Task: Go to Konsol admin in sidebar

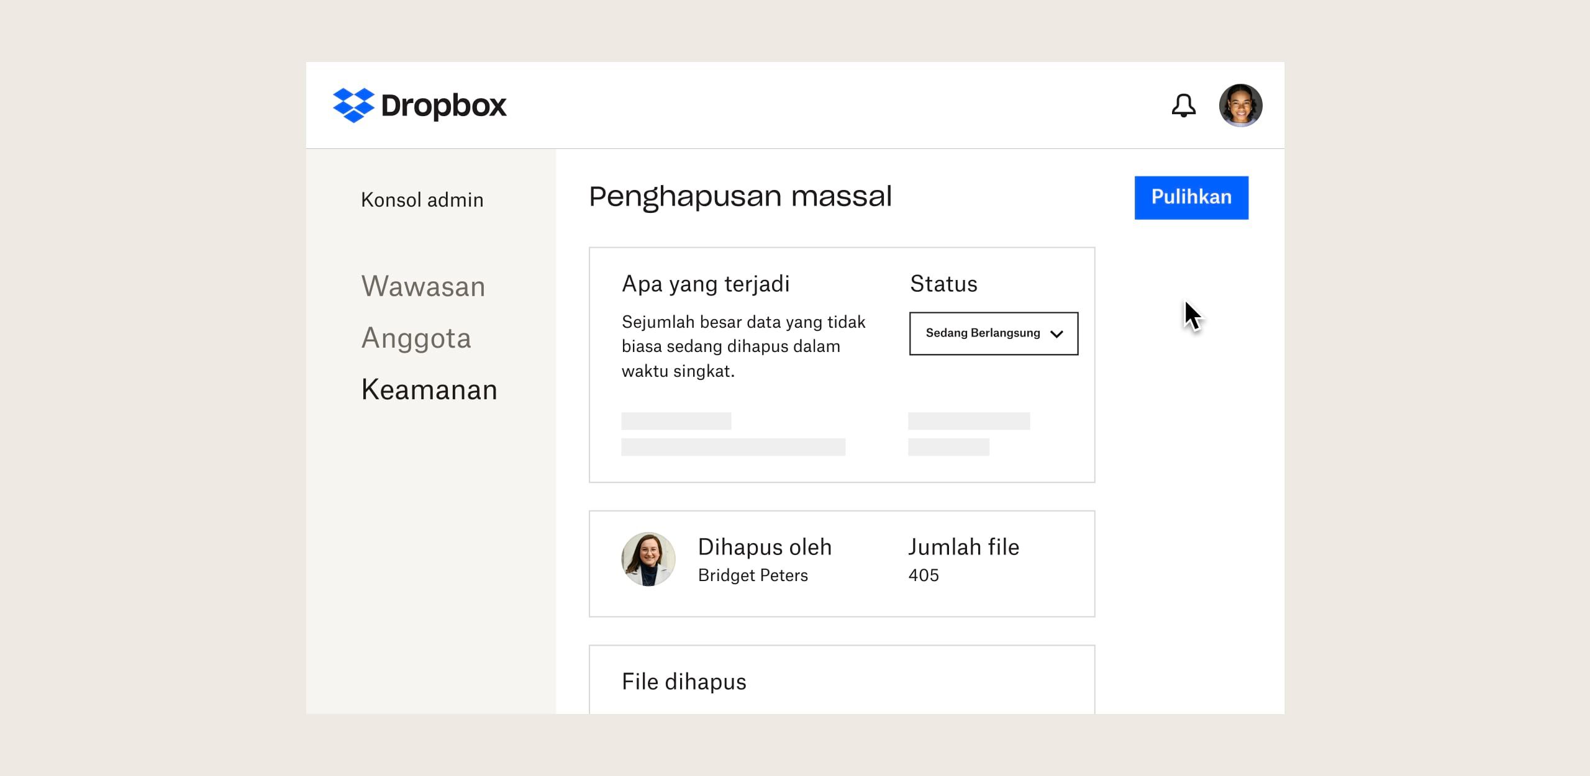Action: [422, 199]
